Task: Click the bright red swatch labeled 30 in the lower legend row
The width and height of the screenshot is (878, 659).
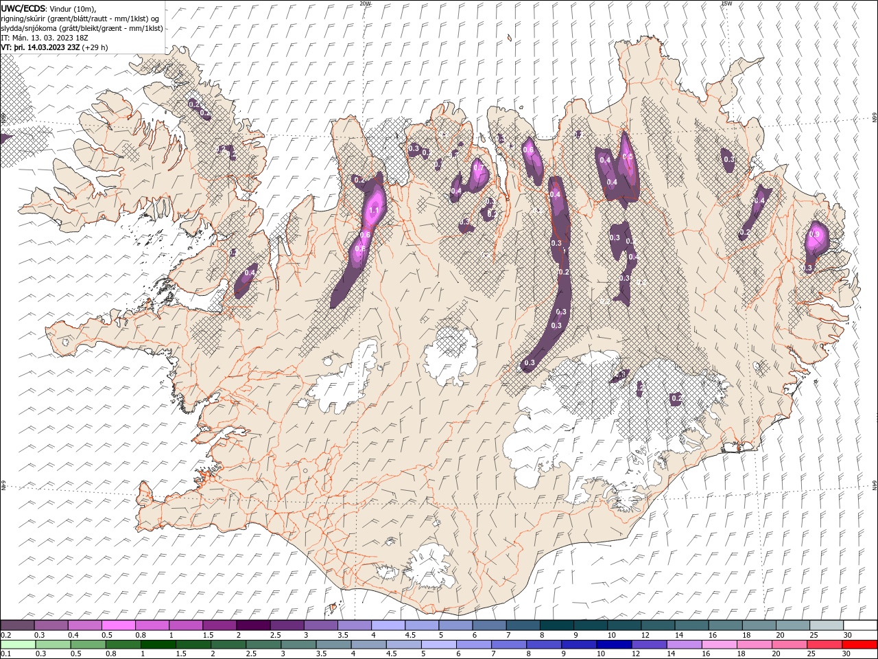Action: [x=859, y=645]
